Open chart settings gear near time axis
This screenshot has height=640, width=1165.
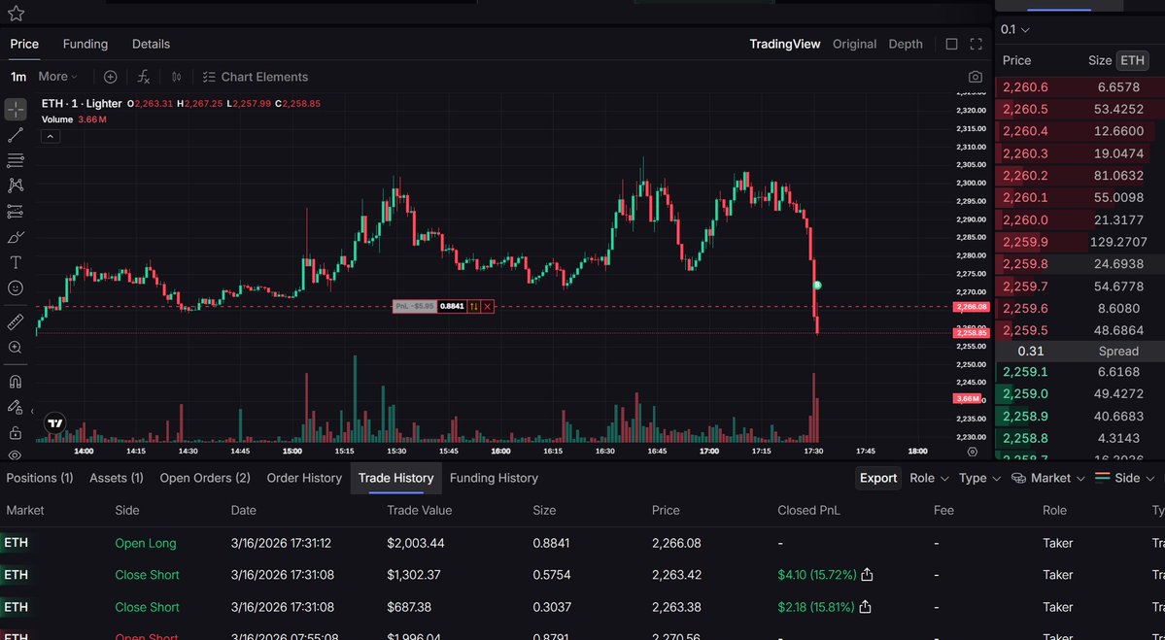[973, 452]
